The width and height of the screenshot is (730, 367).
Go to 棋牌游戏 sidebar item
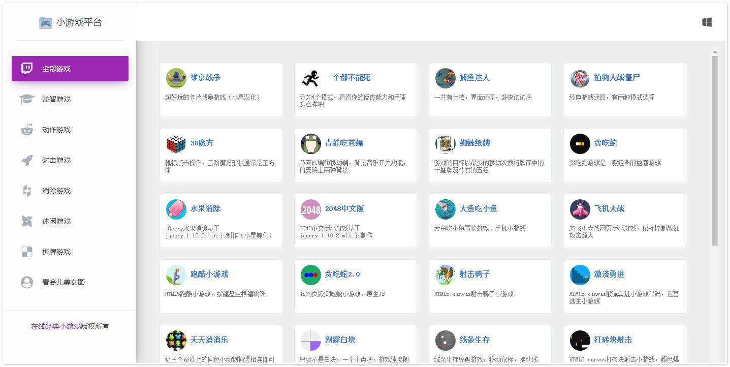[x=56, y=252]
